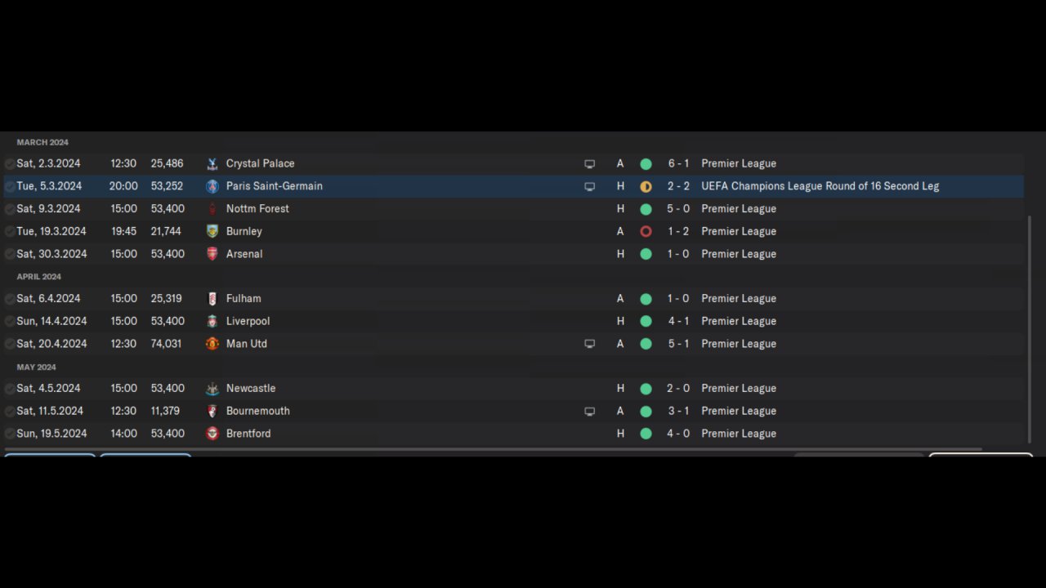Open the Liverpool team name link

point(248,321)
